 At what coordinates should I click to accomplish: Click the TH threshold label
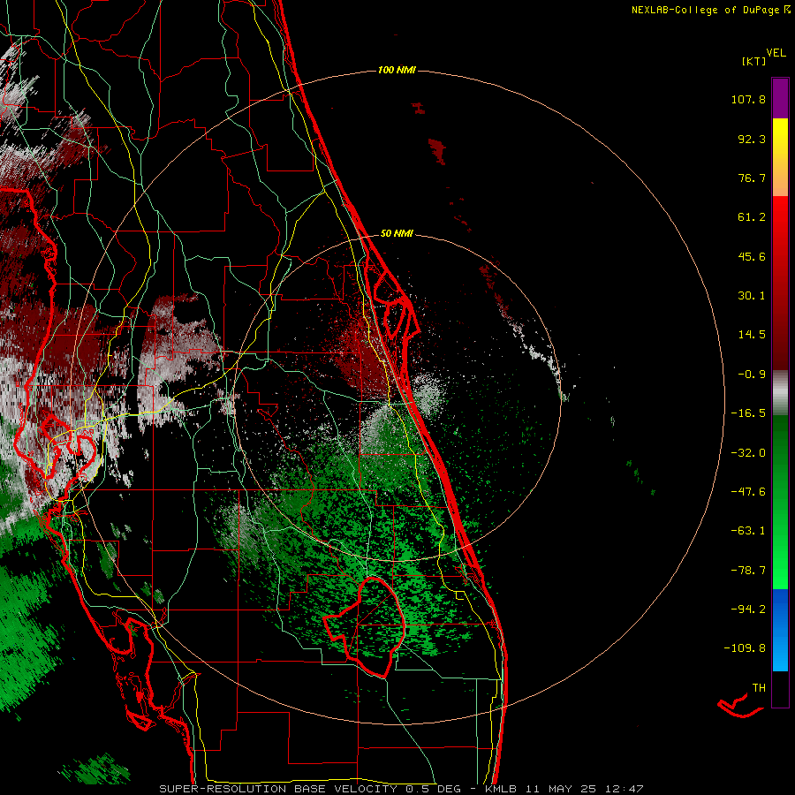[759, 687]
